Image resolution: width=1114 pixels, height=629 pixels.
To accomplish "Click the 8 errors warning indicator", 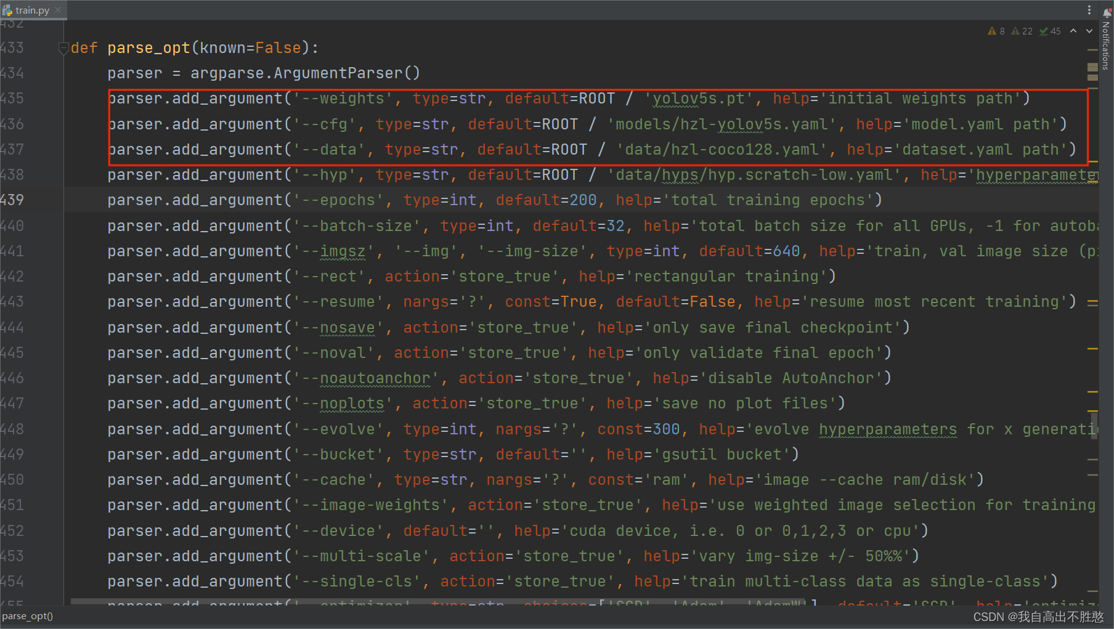I will 996,31.
